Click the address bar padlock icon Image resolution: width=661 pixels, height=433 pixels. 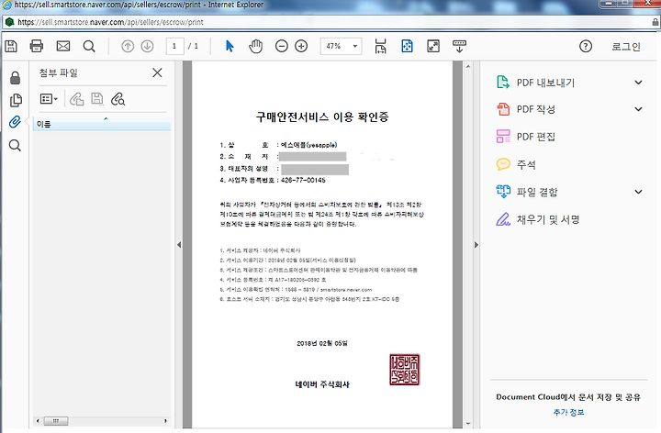tap(655, 22)
